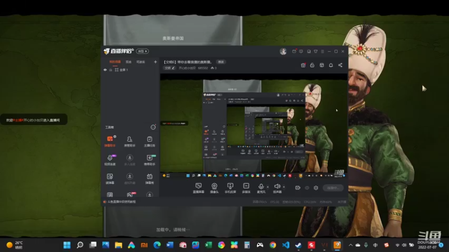Screen dimensions: 449x252
Task: Open Steam from the taskbar
Action: tap(299, 245)
